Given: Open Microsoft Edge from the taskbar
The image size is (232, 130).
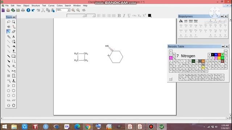Looking at the screenshot, I should 77,127.
